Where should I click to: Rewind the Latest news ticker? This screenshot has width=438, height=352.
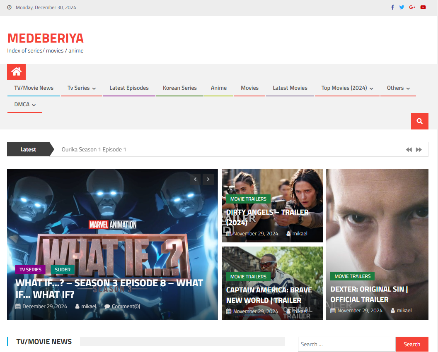pos(409,150)
